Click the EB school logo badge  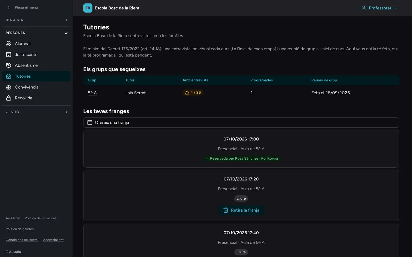88,8
